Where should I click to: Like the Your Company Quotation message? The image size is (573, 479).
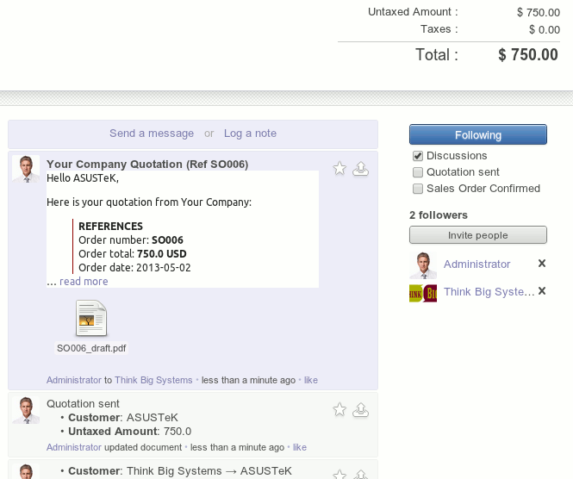pyautogui.click(x=311, y=380)
